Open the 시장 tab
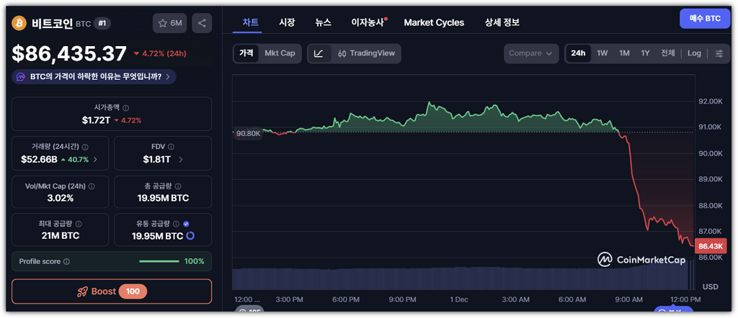This screenshot has height=318, width=738. [287, 22]
